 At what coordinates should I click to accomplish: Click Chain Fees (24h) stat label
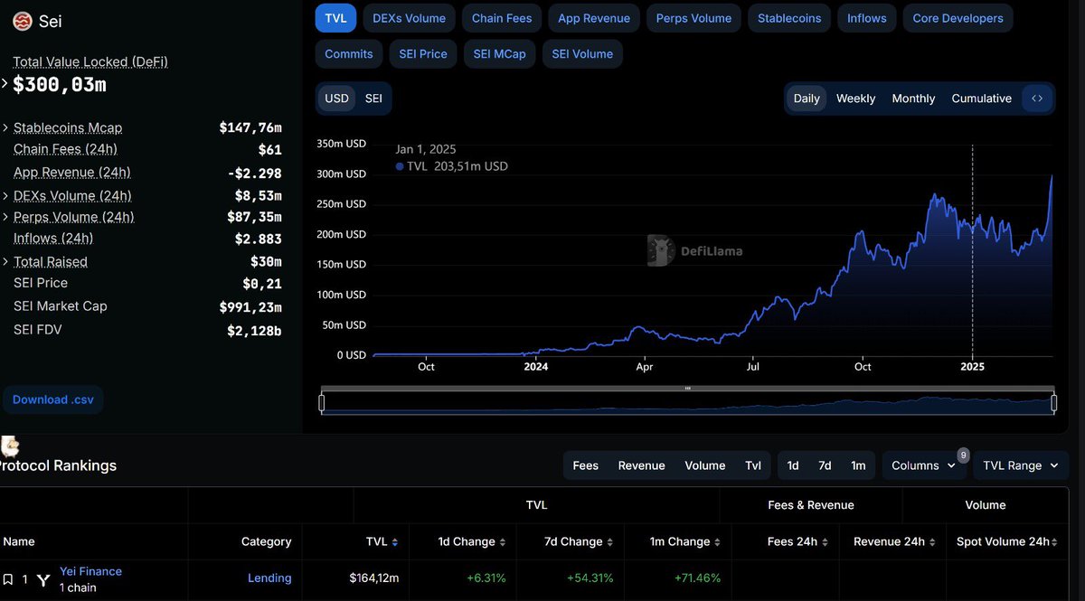(65, 149)
